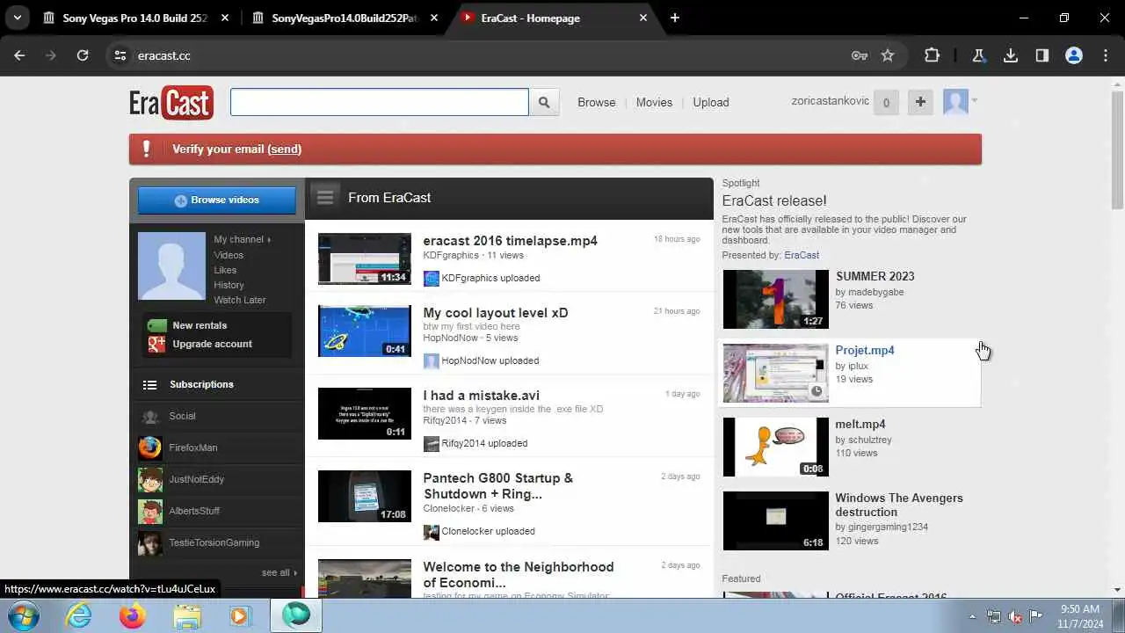
Task: Click the hamburger icon beside From EraCast
Action: 325,197
